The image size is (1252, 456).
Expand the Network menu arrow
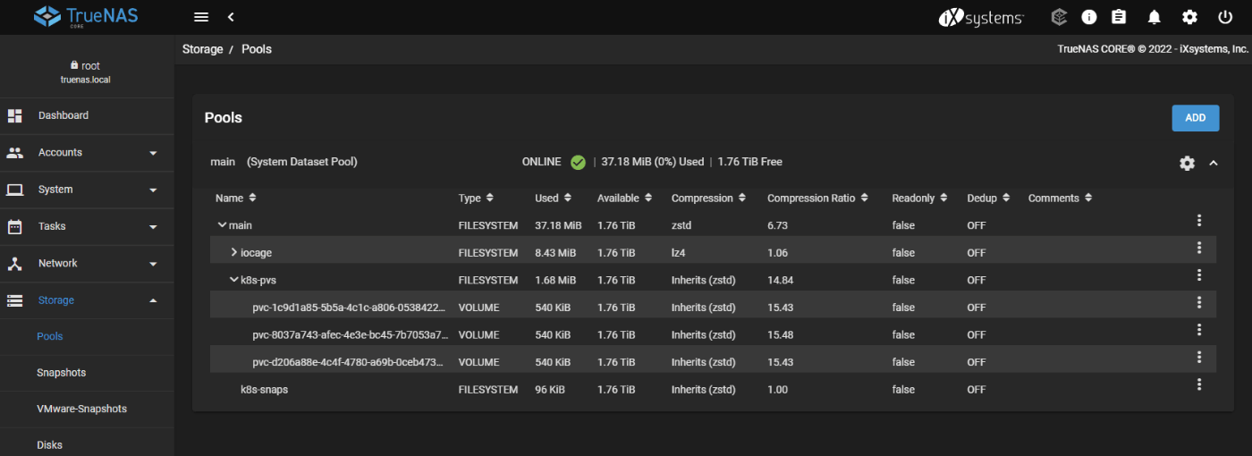(x=153, y=264)
